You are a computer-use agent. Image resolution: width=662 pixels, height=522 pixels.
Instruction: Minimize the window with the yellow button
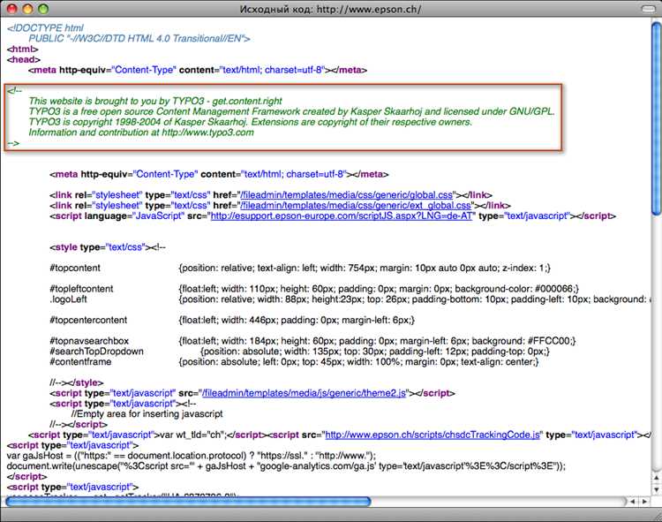click(x=26, y=9)
